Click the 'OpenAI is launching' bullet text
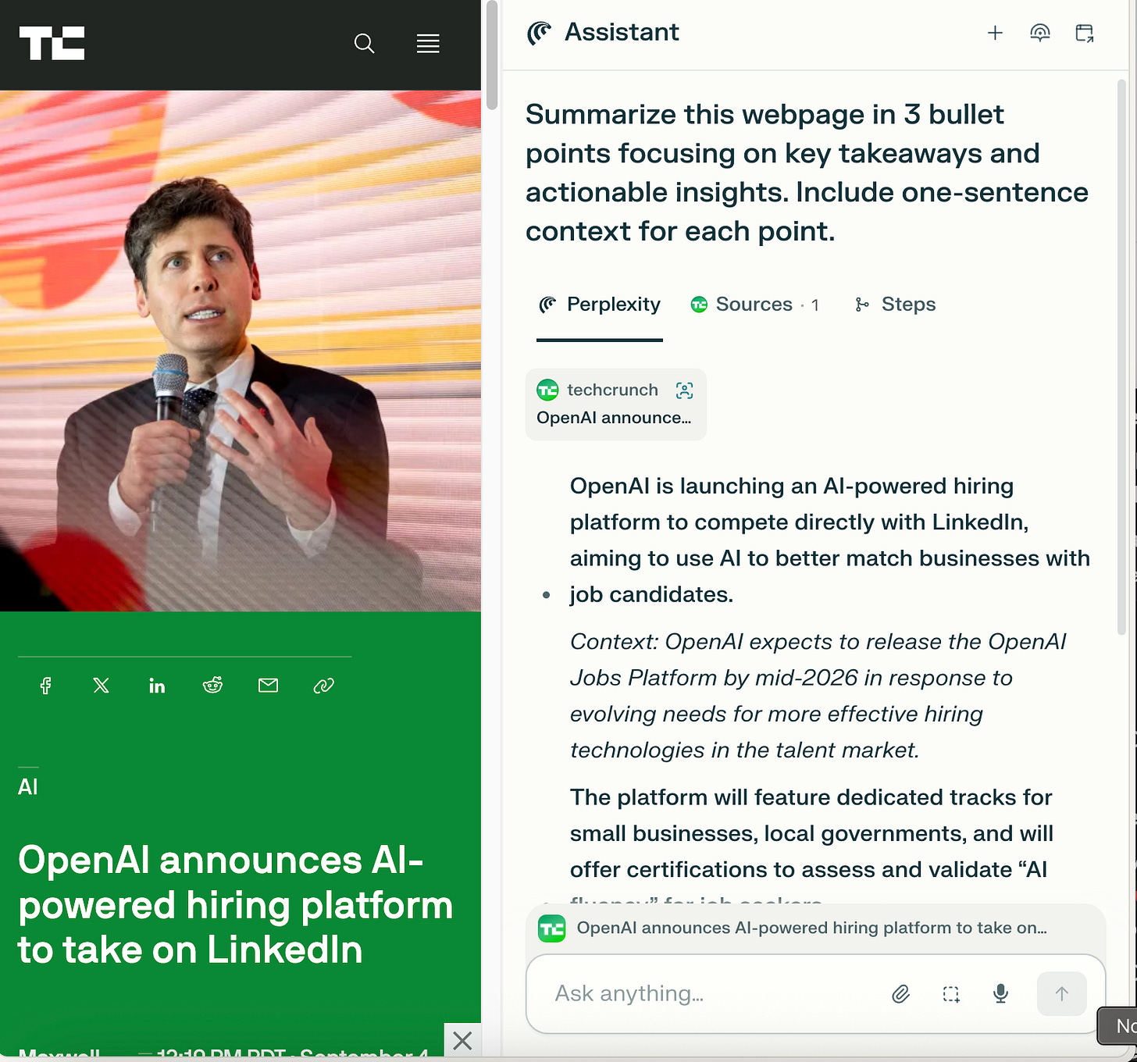 tap(829, 540)
